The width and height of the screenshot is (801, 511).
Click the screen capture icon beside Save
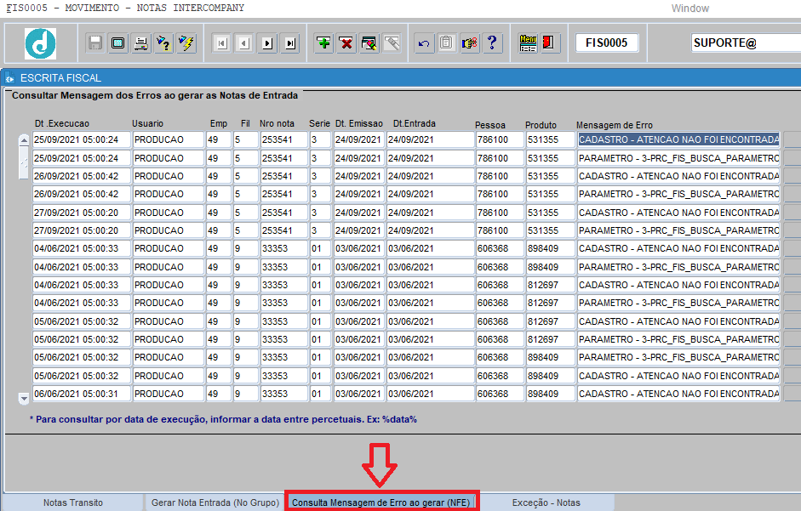[118, 43]
